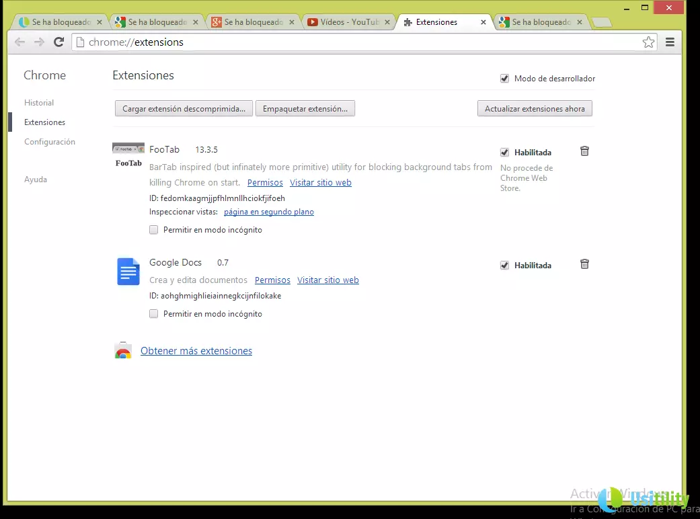700x519 pixels.
Task: Bookmark page with the star icon
Action: coord(648,42)
